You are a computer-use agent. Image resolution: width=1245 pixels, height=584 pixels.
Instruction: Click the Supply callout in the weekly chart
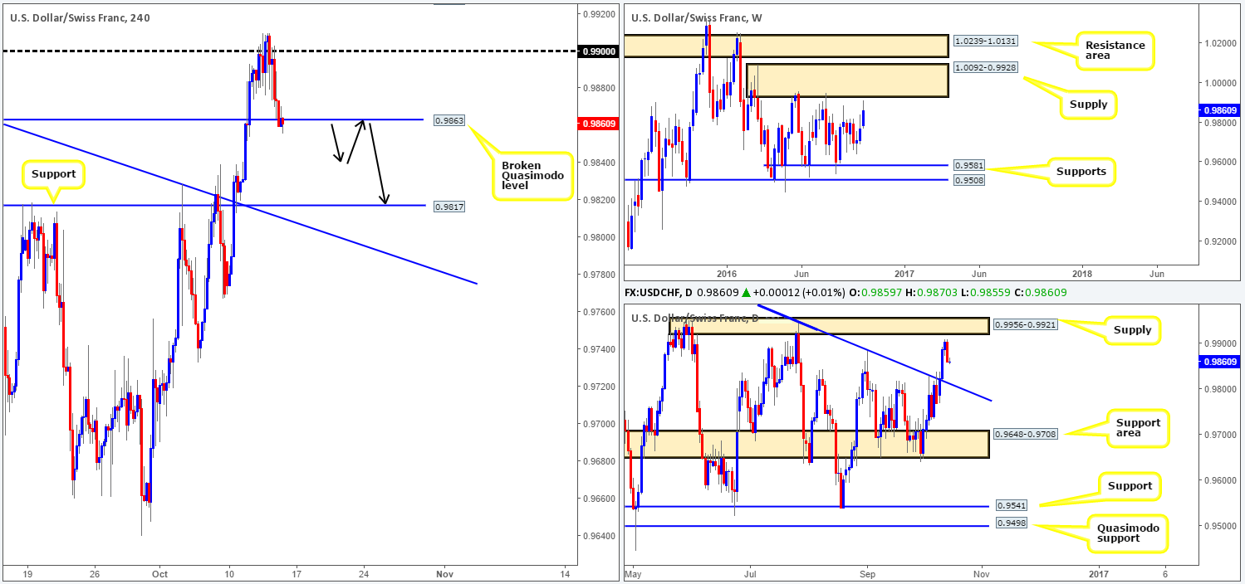[x=1090, y=105]
